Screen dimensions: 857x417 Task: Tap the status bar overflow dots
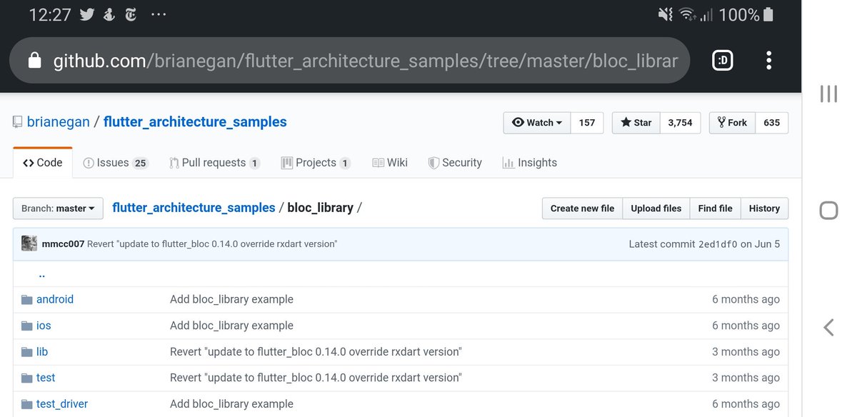[x=159, y=14]
